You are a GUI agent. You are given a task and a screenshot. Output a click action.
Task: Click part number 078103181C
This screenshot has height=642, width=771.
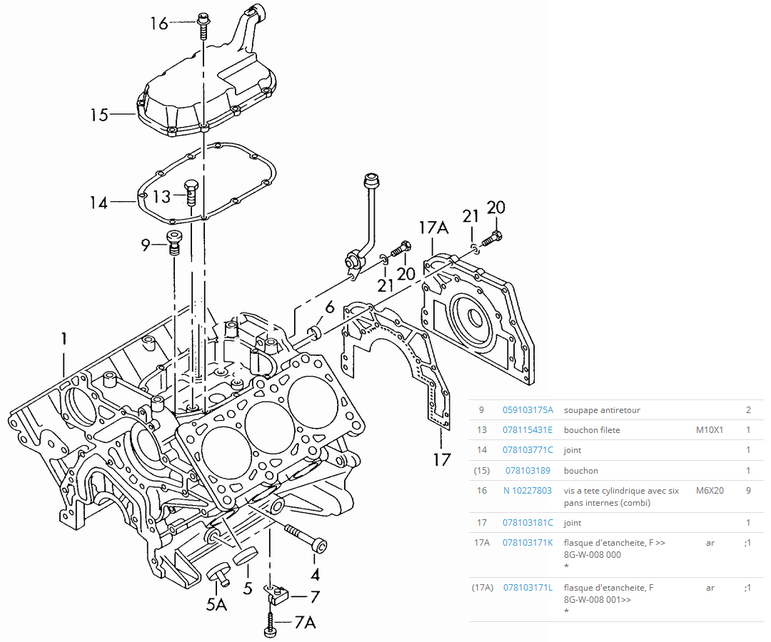[528, 523]
